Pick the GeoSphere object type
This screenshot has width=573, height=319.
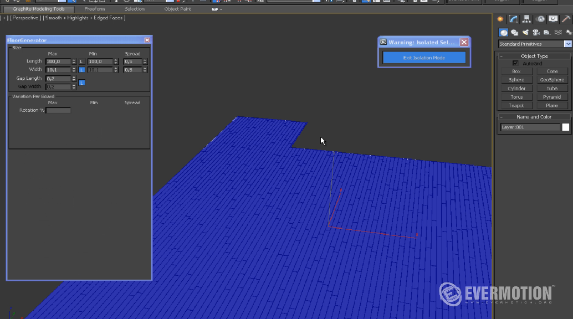552,80
